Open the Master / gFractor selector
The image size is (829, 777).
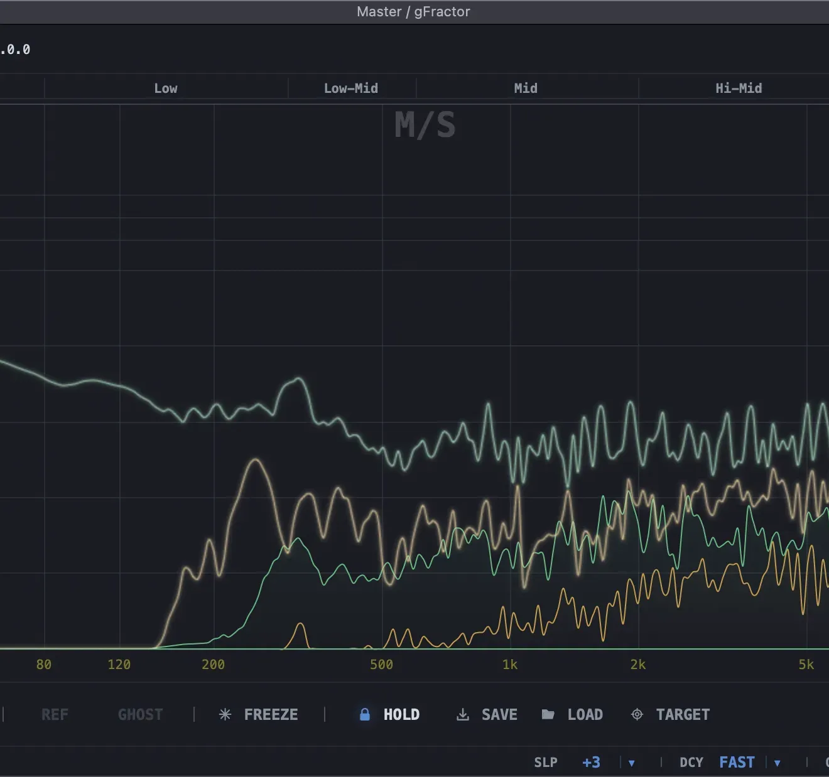[414, 11]
